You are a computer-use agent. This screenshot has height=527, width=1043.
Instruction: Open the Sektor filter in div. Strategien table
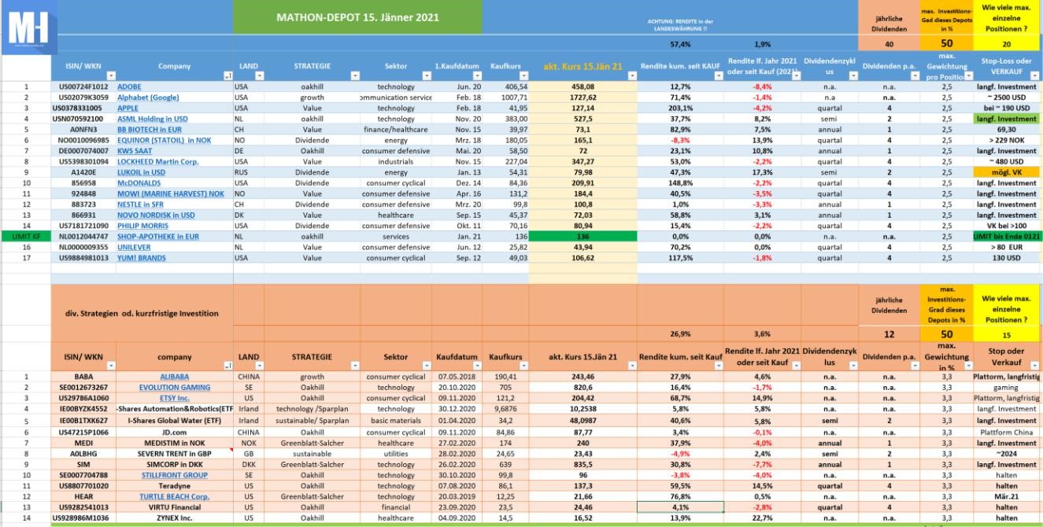pyautogui.click(x=426, y=366)
